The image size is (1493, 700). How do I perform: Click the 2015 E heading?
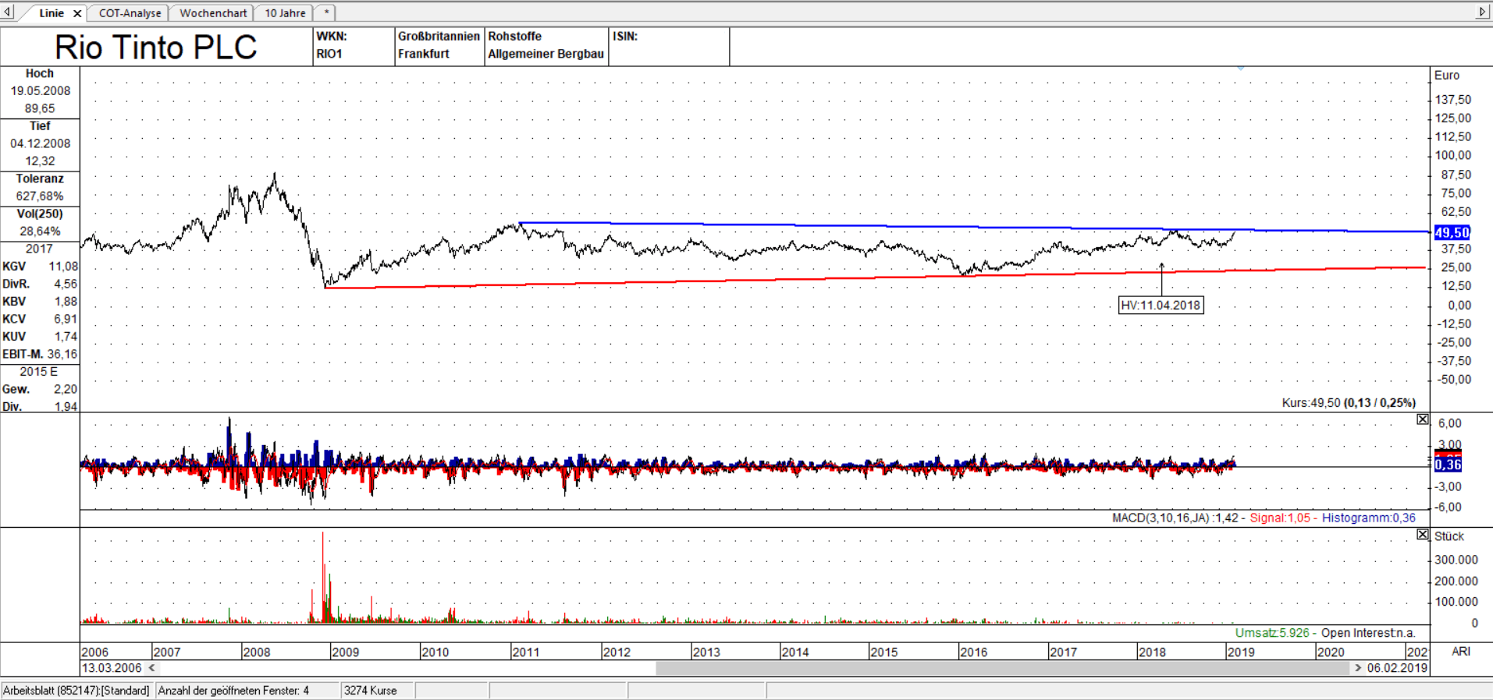(39, 372)
